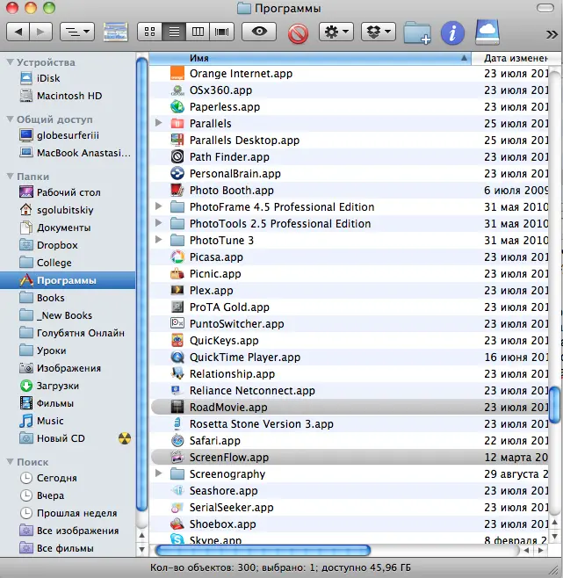The image size is (563, 578).
Task: Click the sidebar vertical scrollbar thumb
Action: pos(142,285)
